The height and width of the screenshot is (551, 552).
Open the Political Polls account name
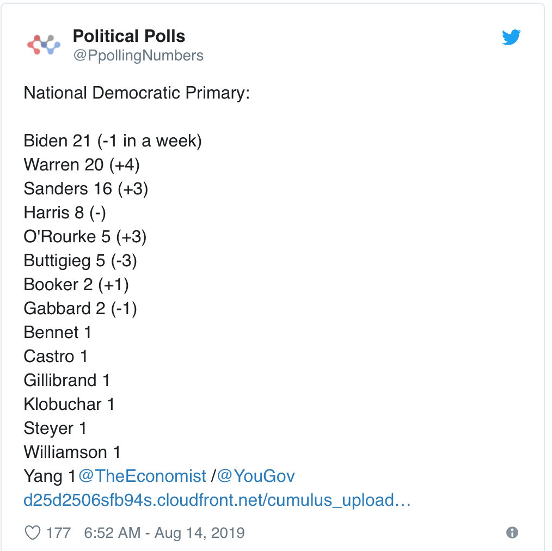pos(129,36)
